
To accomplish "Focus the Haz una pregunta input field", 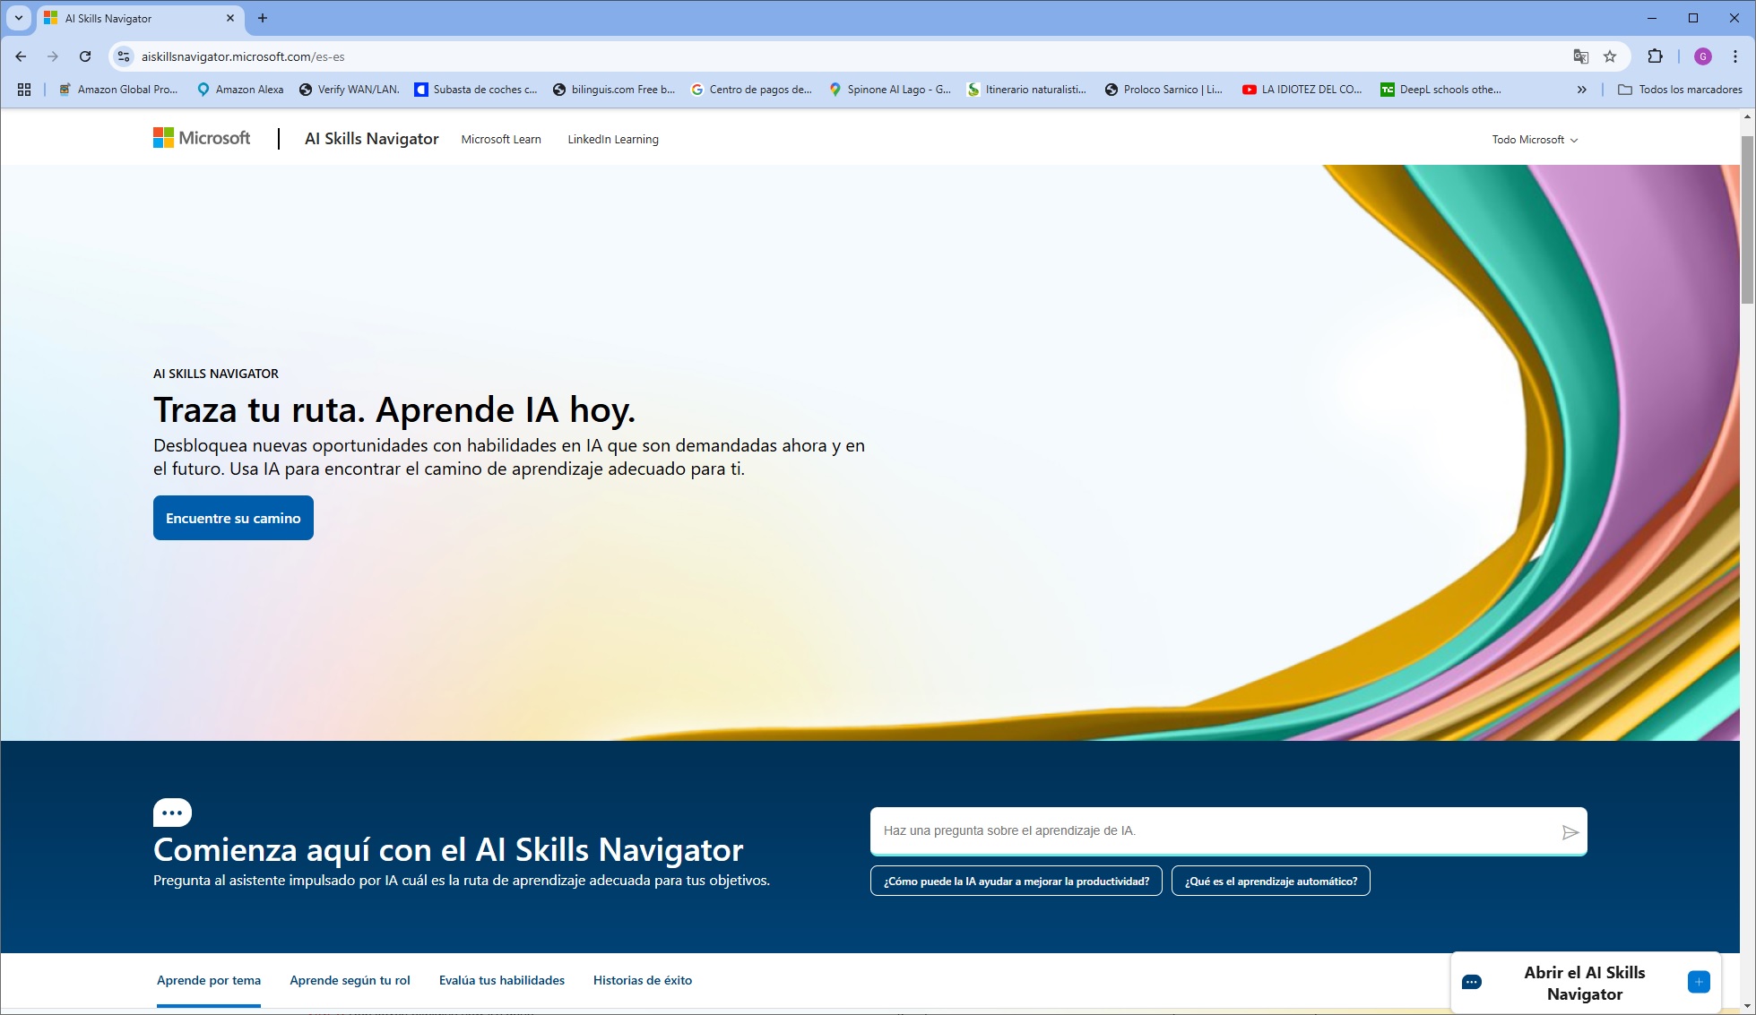I will pyautogui.click(x=1210, y=831).
